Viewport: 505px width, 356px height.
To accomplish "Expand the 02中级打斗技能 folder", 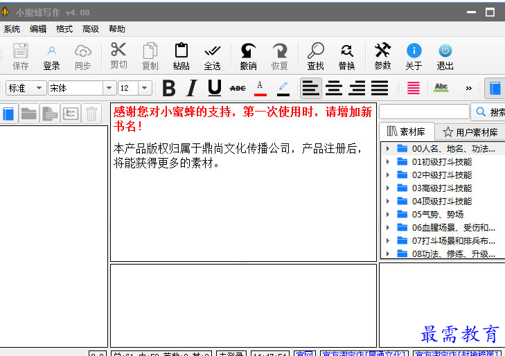I will point(388,175).
